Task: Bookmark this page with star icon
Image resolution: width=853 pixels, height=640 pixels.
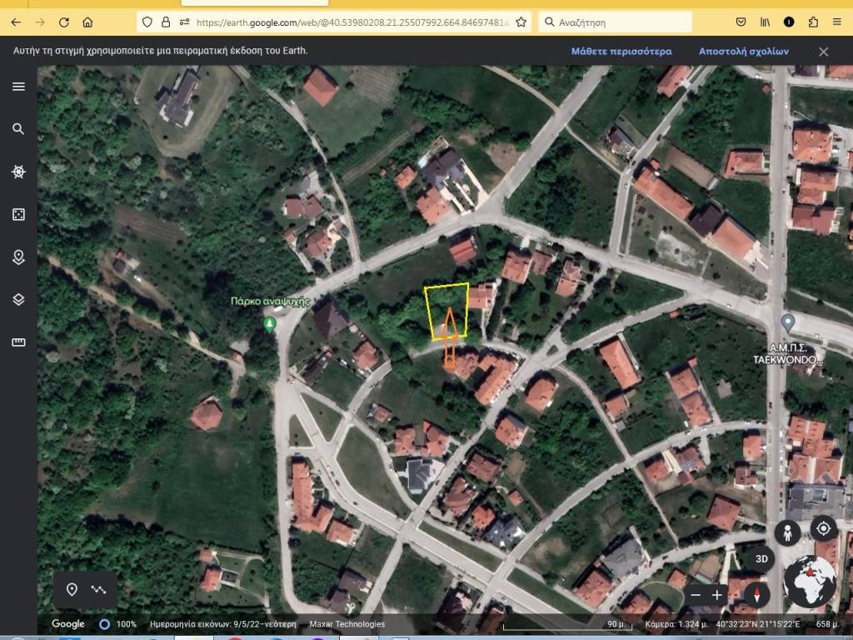Action: 521,22
